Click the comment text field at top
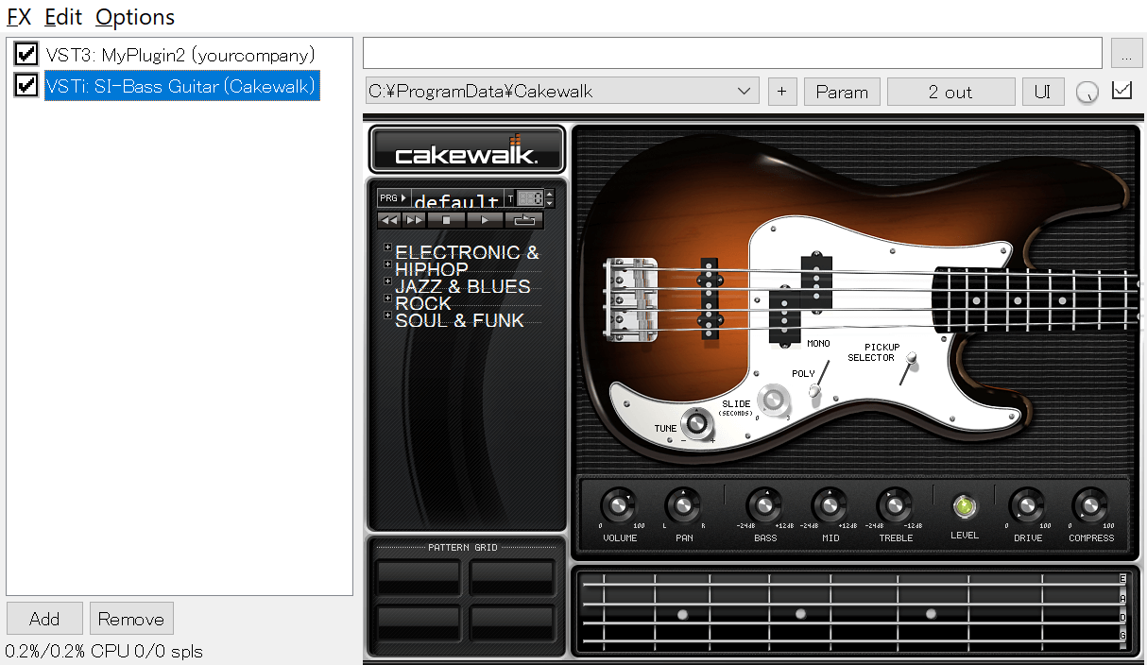Viewport: 1147px width, 665px height. point(733,52)
